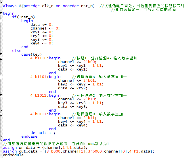The height and width of the screenshot is (158, 195).
Task: Collapse the outer always-block 'begin' fold marker
Action: (1, 13)
